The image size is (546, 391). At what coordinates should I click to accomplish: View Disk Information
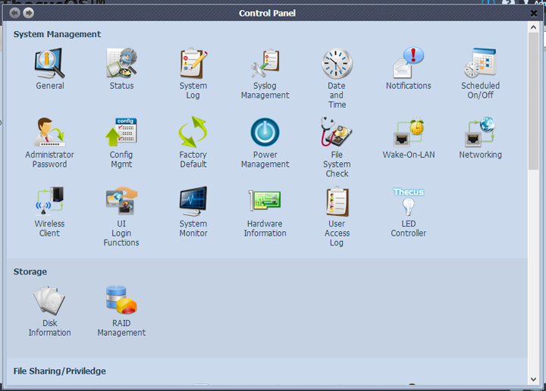click(49, 302)
